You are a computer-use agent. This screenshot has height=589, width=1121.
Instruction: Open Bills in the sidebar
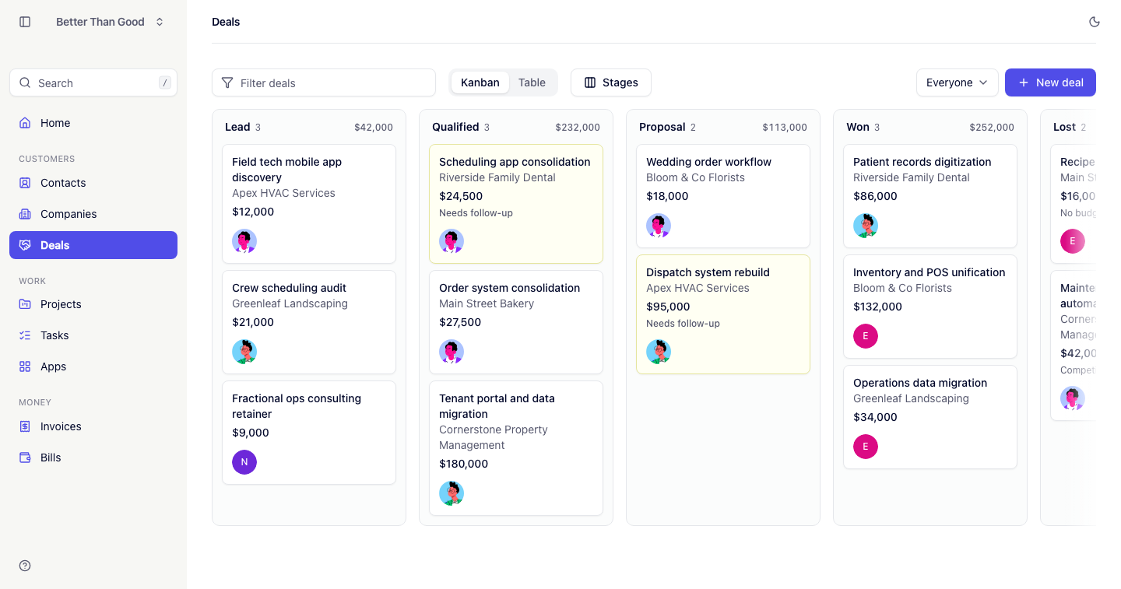(x=93, y=458)
